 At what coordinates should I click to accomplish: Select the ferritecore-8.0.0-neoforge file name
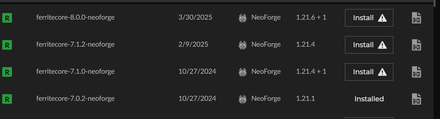(x=75, y=17)
